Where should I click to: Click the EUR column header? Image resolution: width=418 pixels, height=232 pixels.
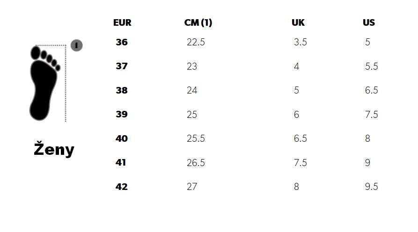click(122, 22)
